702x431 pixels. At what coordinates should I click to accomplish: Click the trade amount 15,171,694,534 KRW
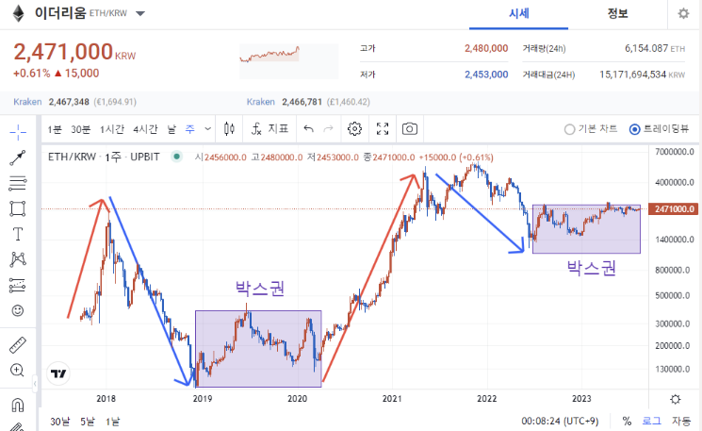[x=642, y=75]
